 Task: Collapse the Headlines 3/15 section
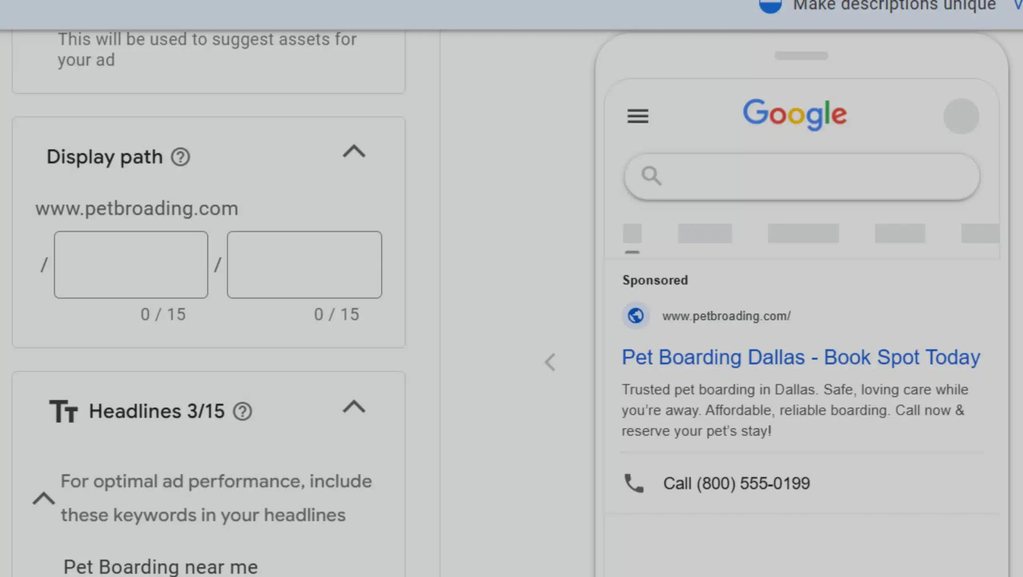[354, 407]
